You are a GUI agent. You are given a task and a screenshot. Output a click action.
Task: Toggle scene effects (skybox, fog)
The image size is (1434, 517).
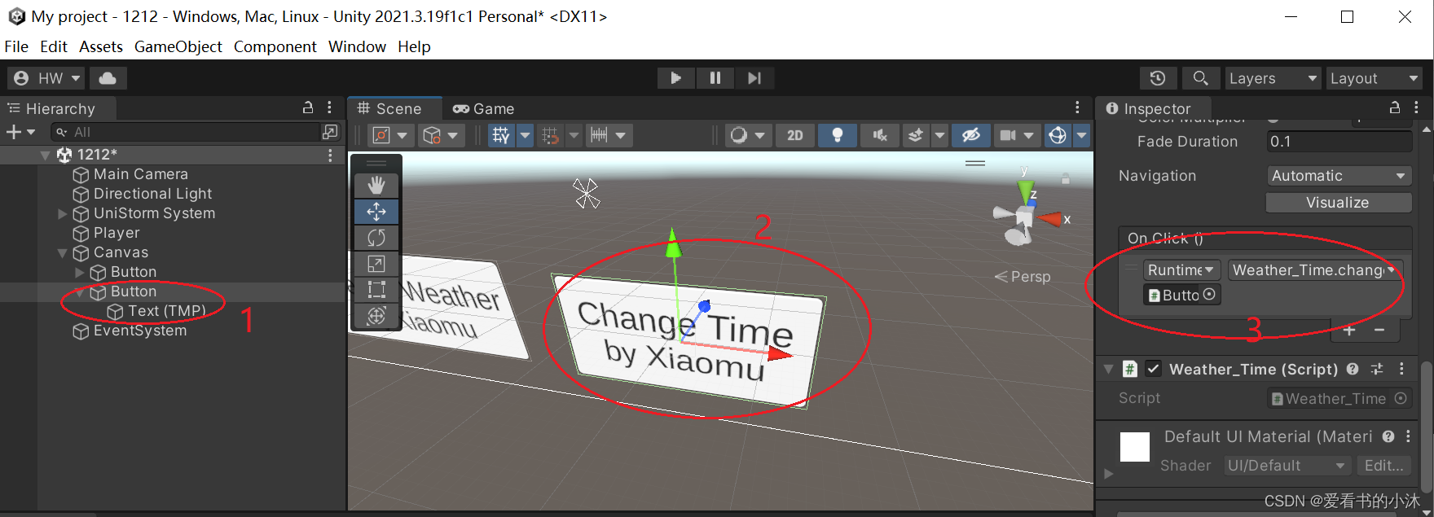pos(916,135)
